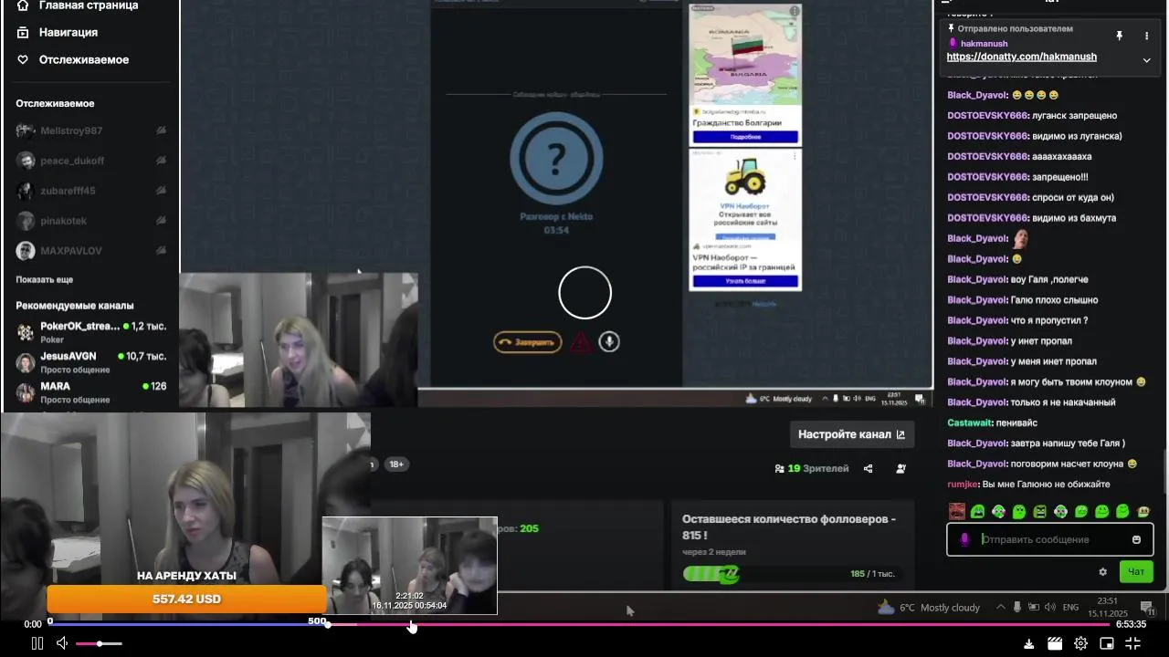Click the ENG language indicator

pyautogui.click(x=1070, y=608)
